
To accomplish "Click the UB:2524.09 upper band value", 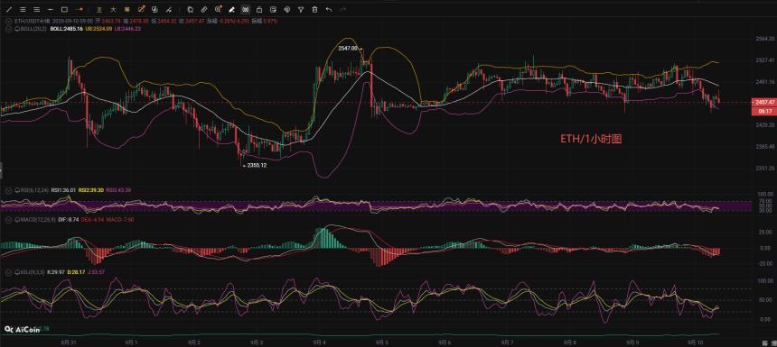I will click(98, 29).
